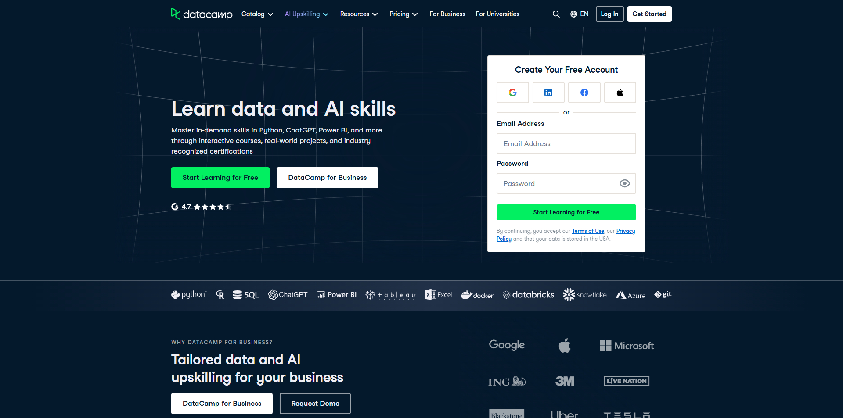Click the 4.7 star rating

pyautogui.click(x=200, y=207)
